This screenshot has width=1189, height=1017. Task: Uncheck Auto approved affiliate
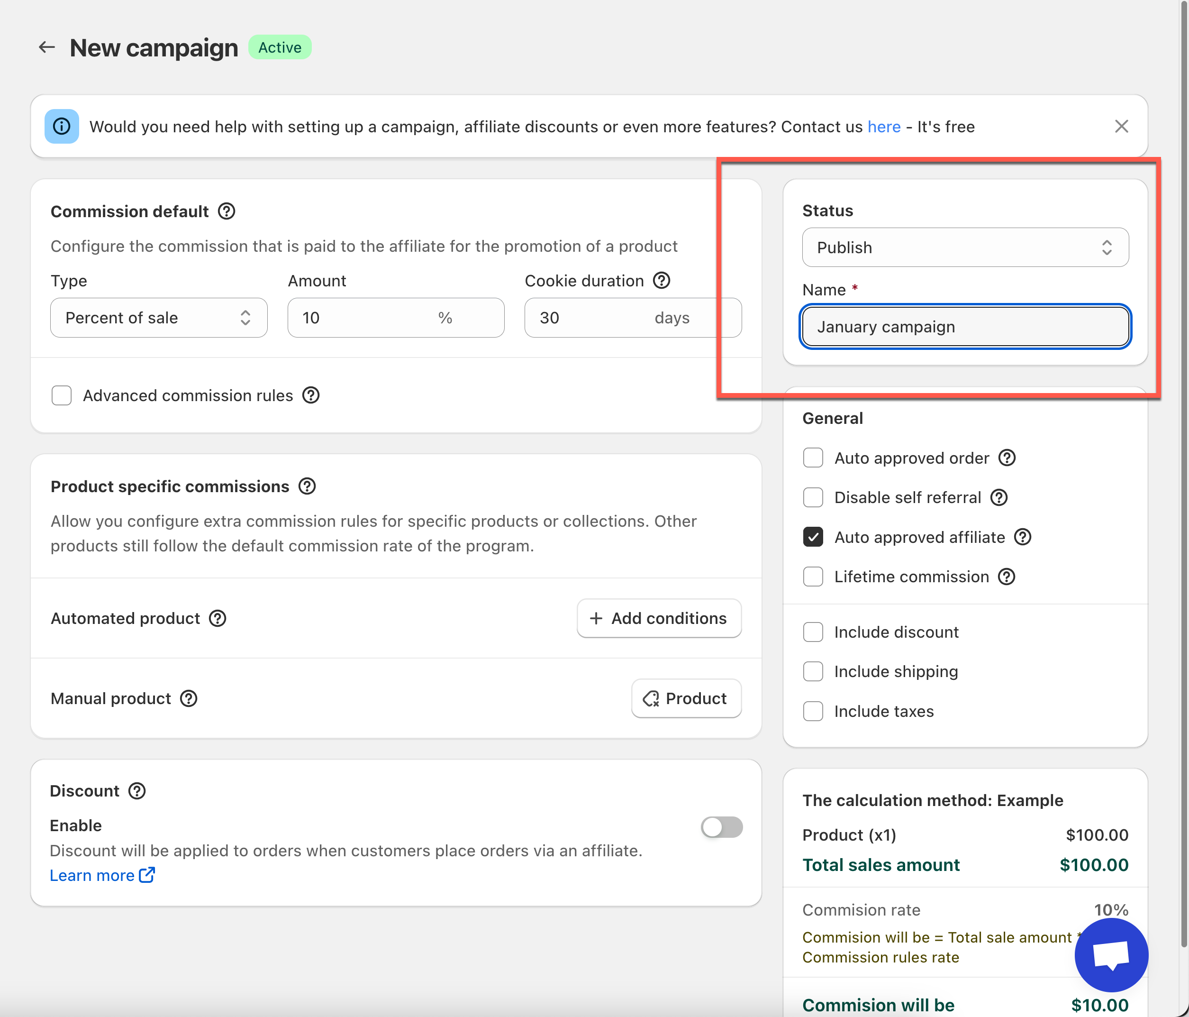[x=813, y=537]
